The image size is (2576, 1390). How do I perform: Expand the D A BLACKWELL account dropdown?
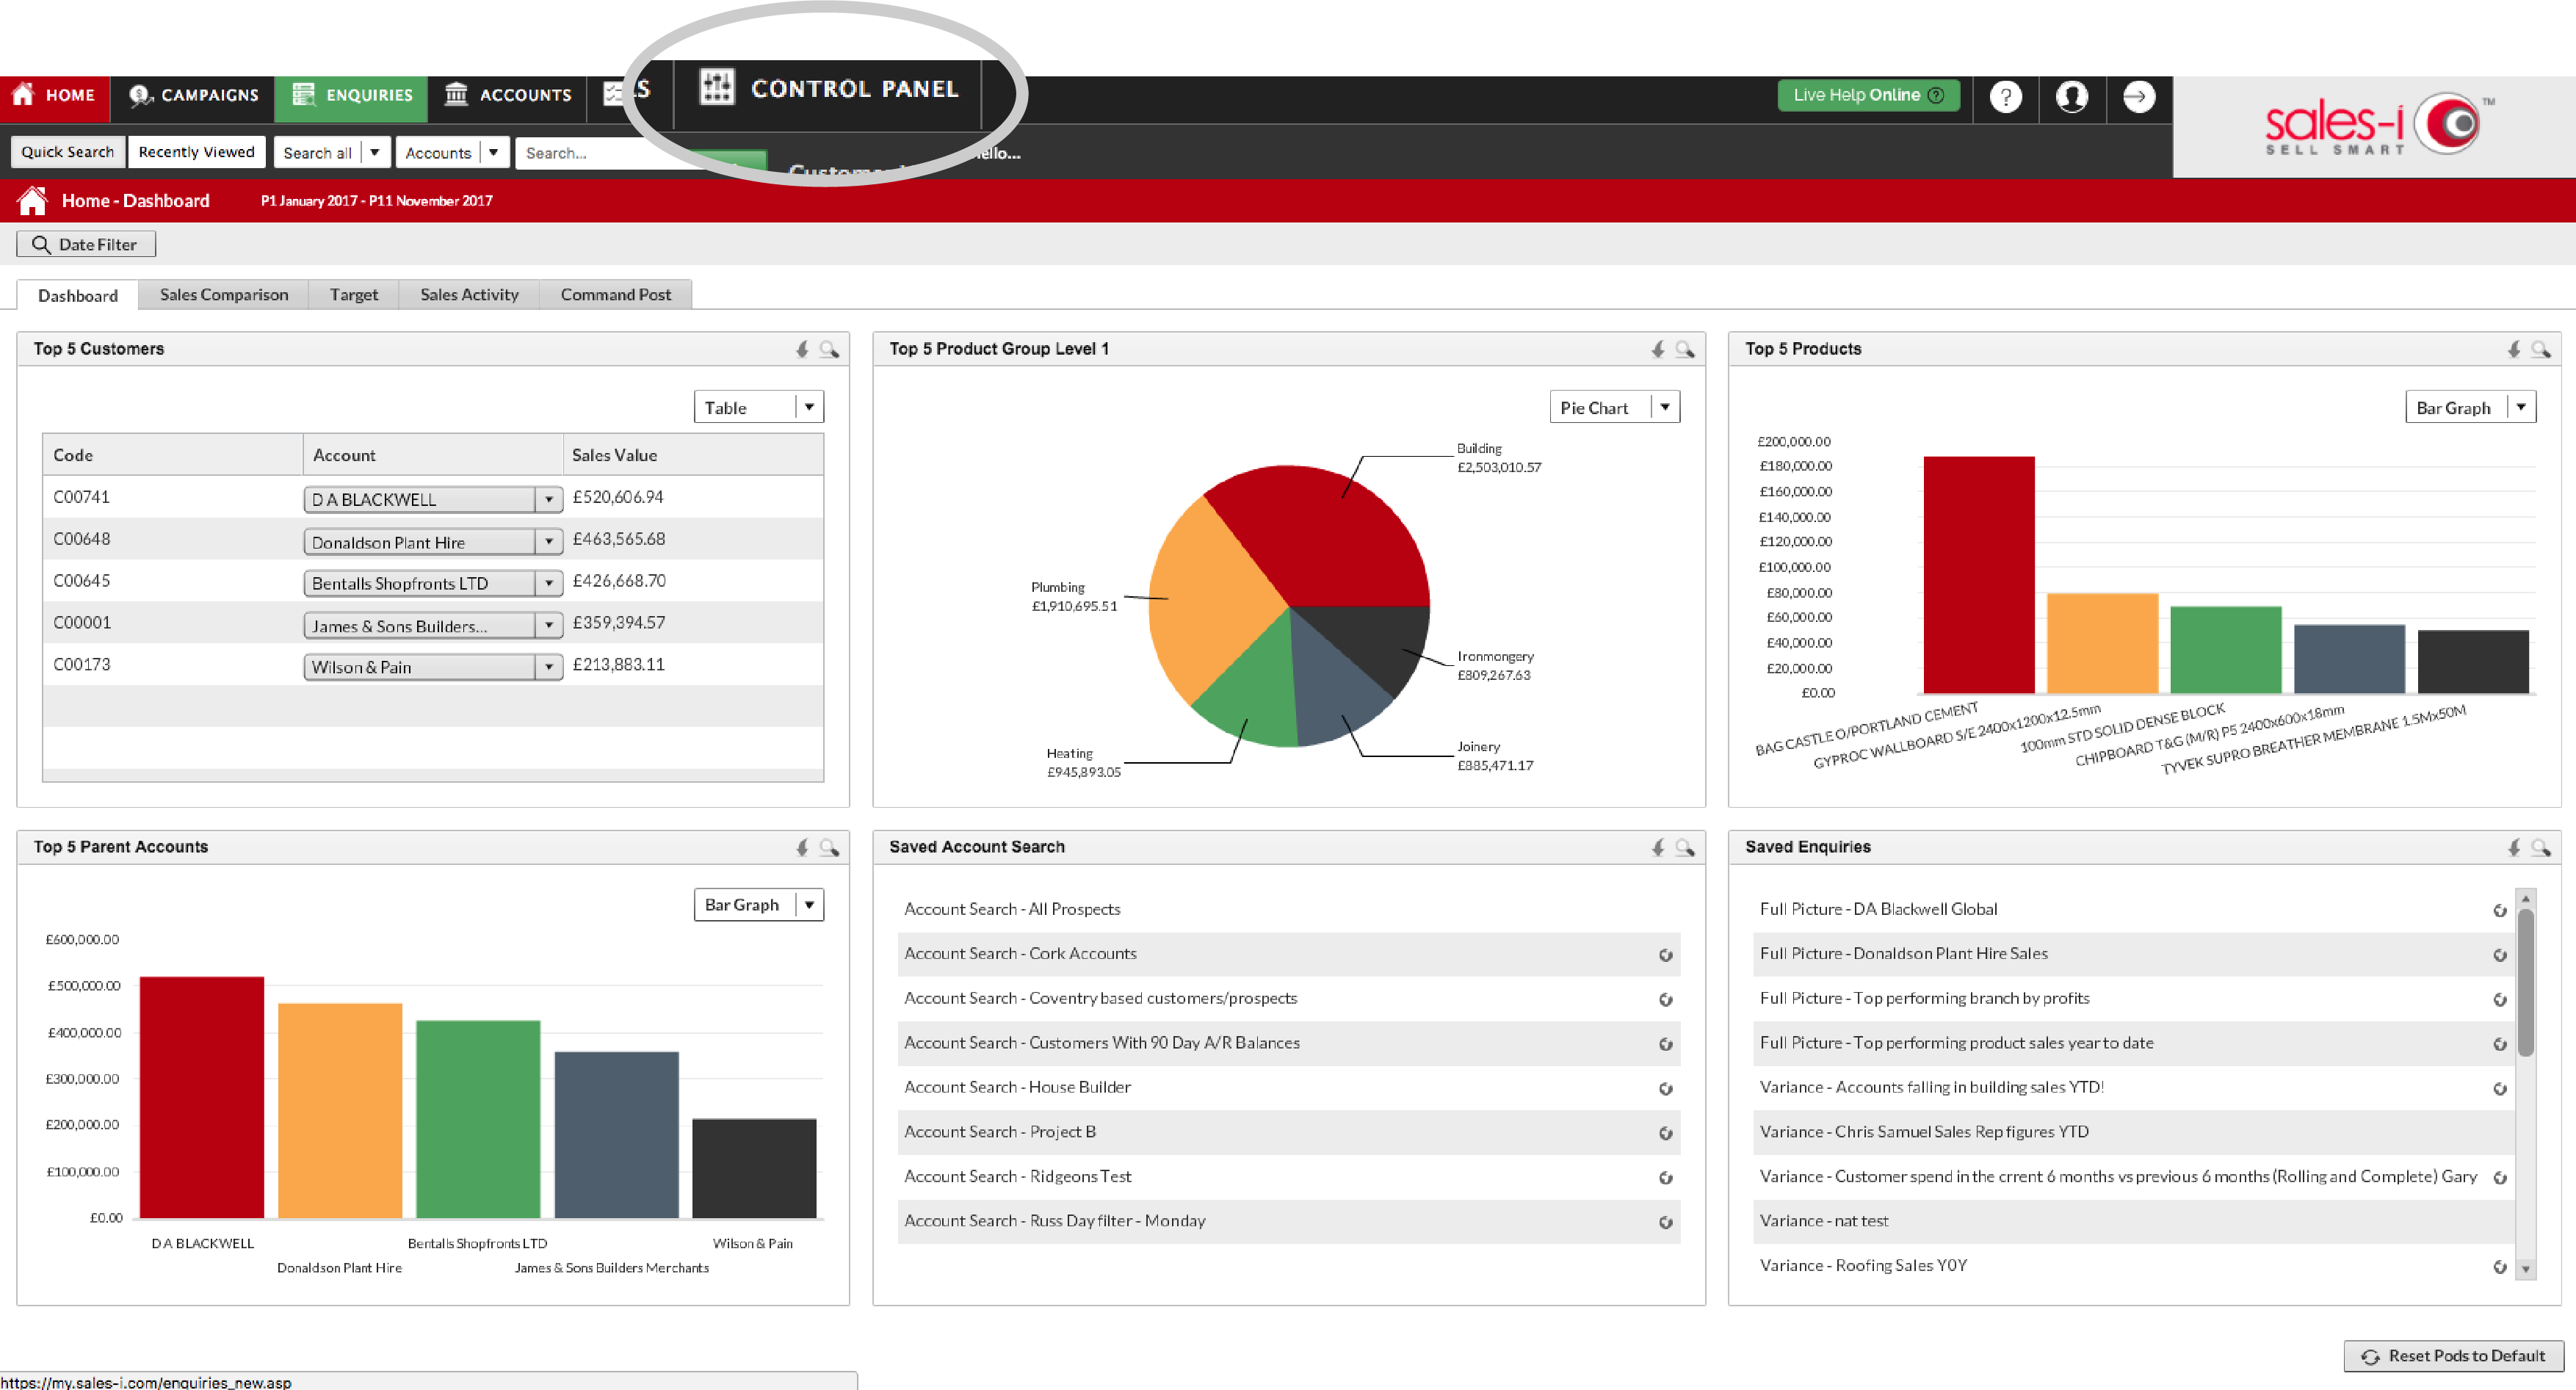[549, 499]
